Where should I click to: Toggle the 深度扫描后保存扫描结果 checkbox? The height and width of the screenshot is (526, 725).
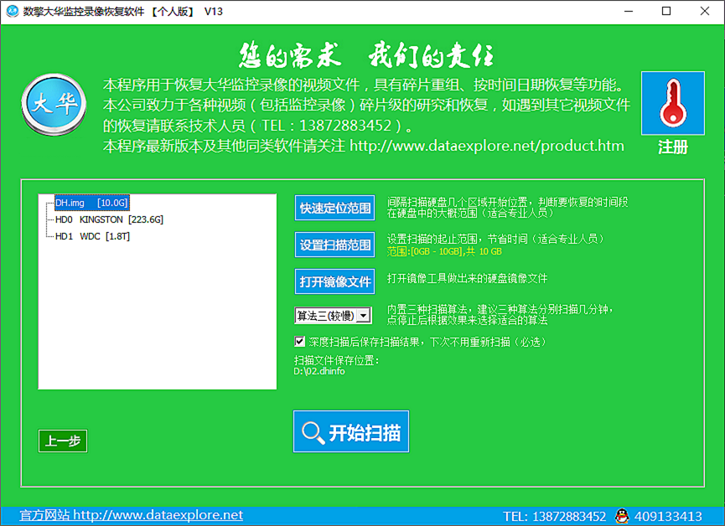(x=299, y=342)
